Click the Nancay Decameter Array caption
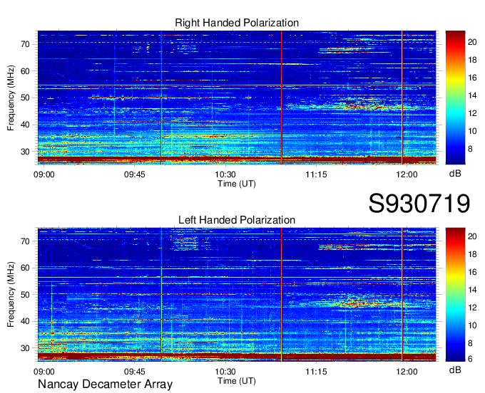 105,384
